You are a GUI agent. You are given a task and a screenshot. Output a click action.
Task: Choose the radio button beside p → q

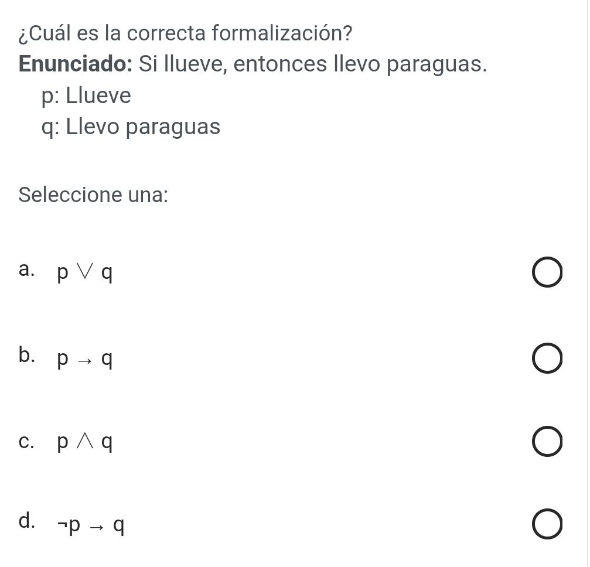tap(548, 361)
